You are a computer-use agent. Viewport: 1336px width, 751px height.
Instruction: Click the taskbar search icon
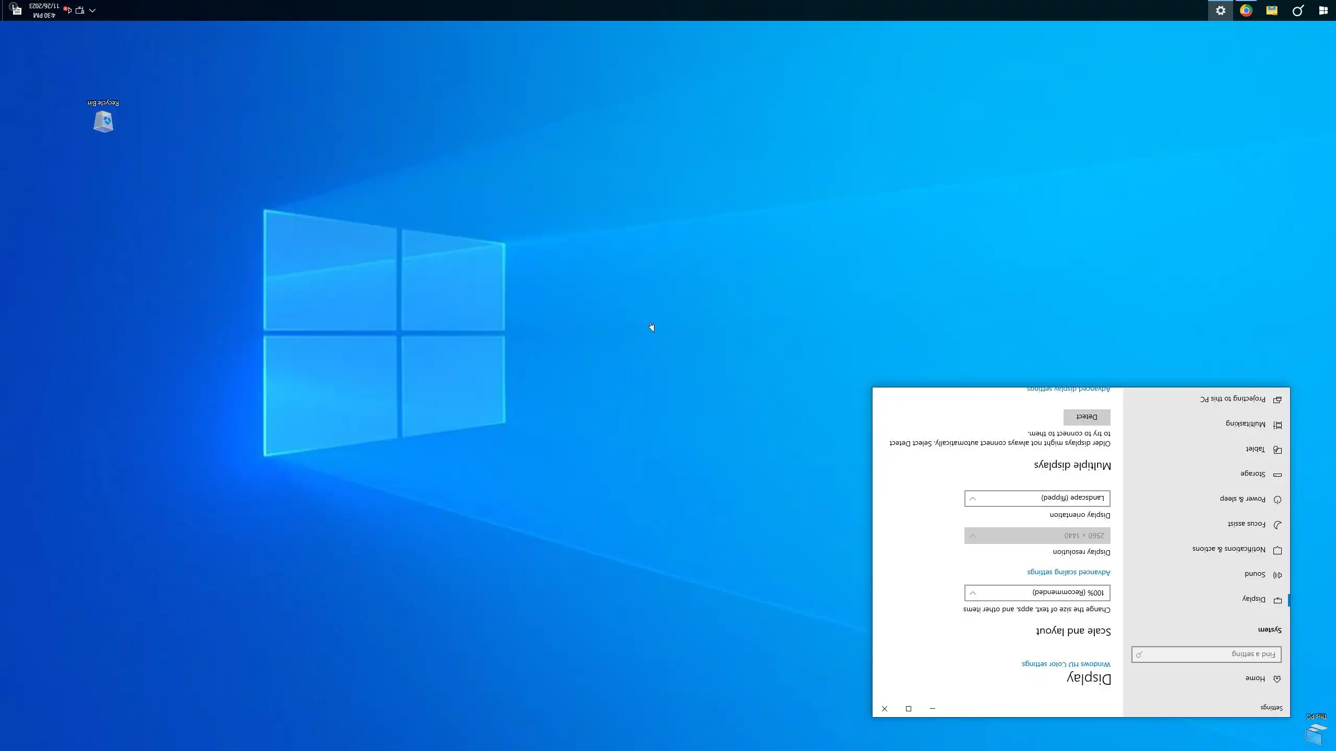(1297, 10)
